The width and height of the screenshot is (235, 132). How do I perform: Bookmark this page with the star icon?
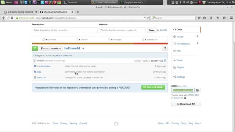tap(199, 18)
